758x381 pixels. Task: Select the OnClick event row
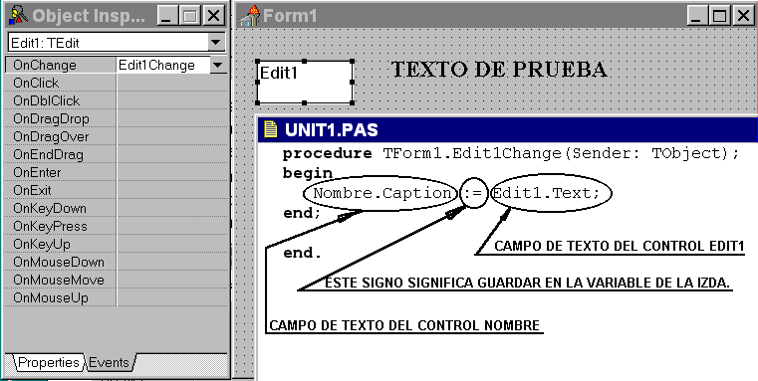coord(116,83)
